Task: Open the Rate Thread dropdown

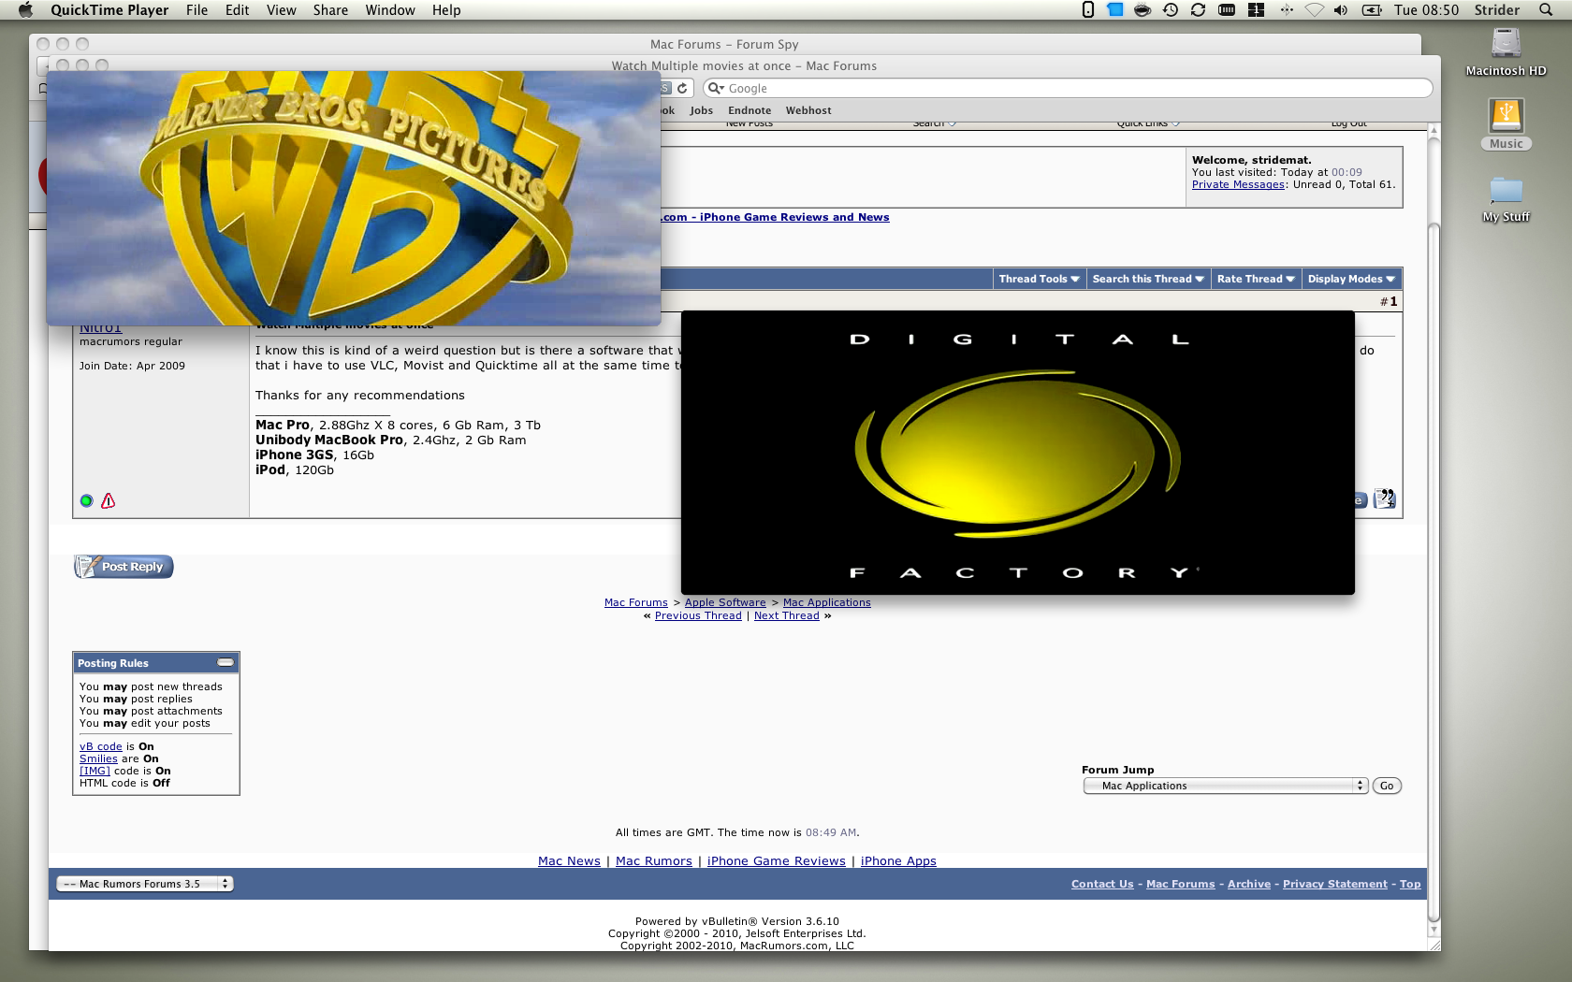Action: [x=1256, y=279]
